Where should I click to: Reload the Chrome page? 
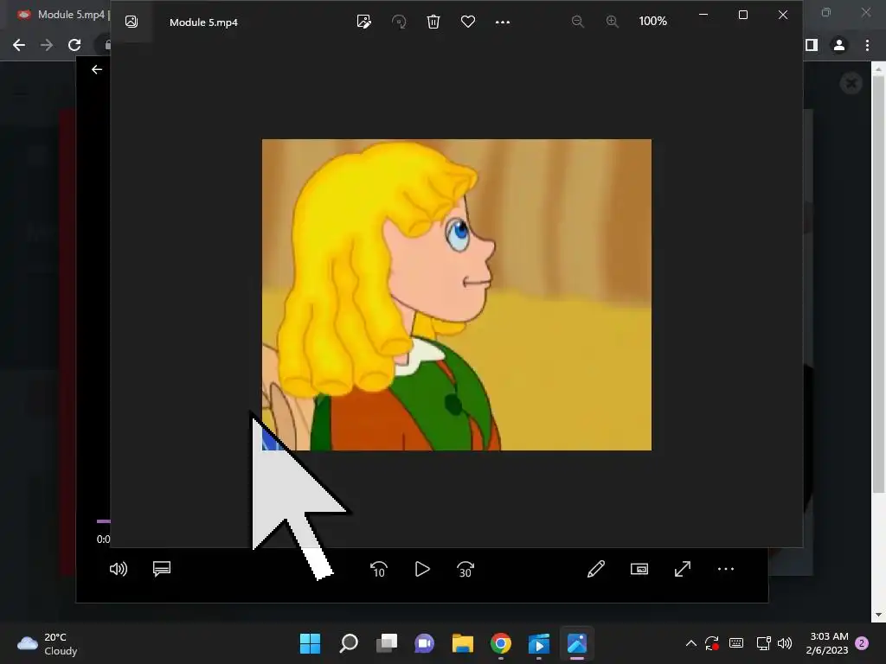[74, 45]
